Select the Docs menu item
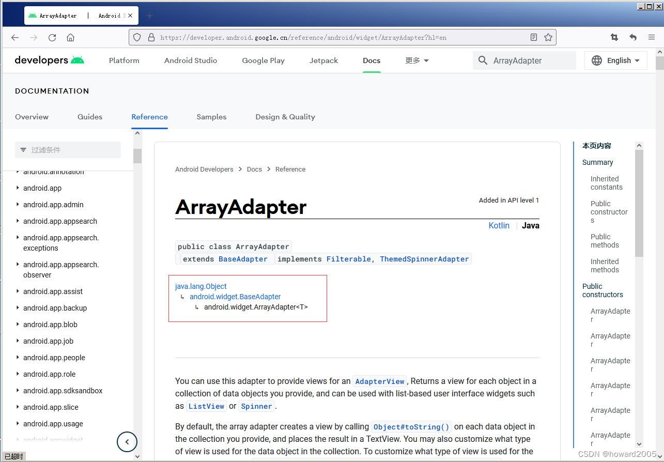This screenshot has height=462, width=664. coord(372,60)
